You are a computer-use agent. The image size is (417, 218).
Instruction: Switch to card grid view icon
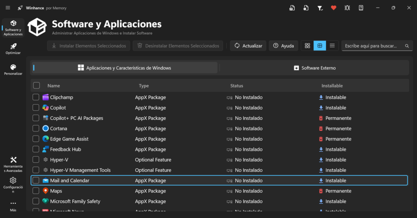307,46
